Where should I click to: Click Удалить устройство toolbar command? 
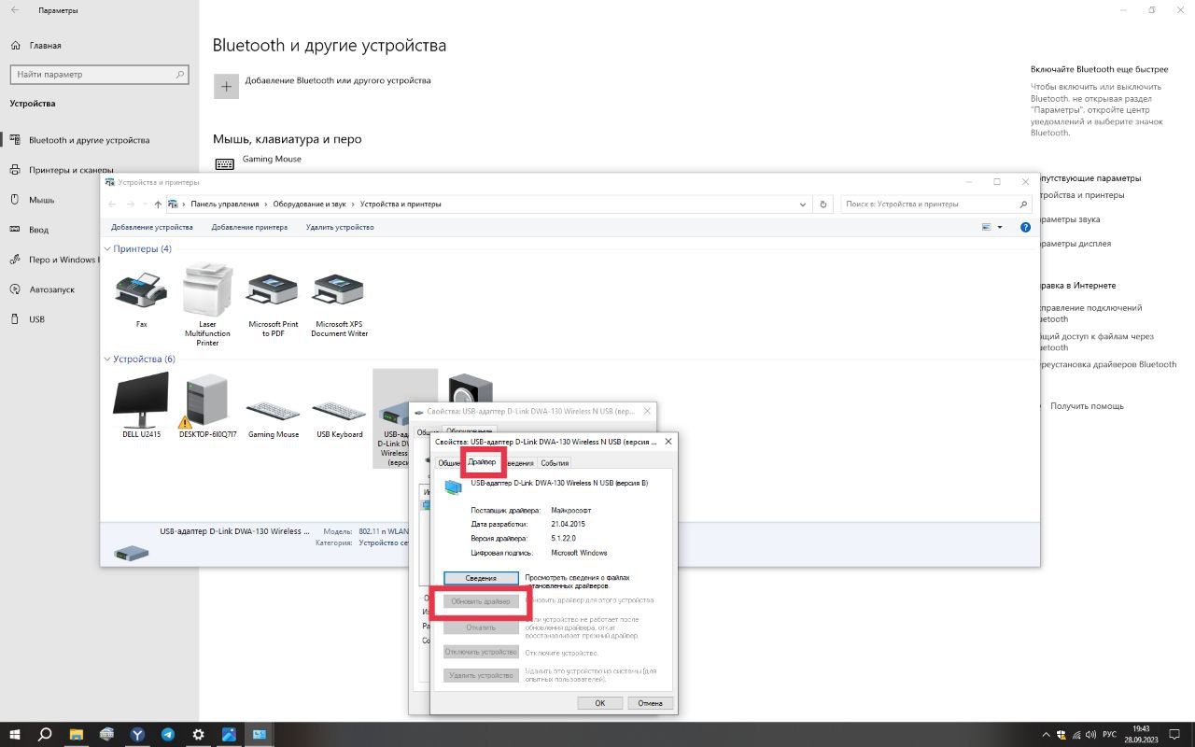pyautogui.click(x=340, y=227)
